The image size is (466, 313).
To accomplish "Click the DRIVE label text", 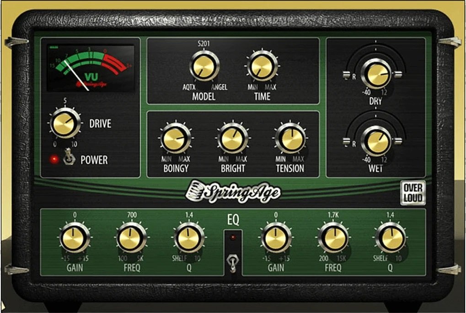I will [x=100, y=124].
